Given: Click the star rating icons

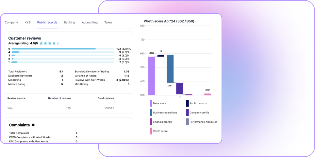Looking at the screenshot, I should (49, 43).
